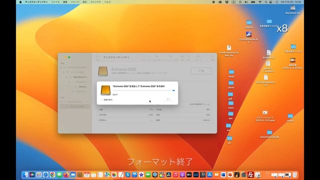Expand 詳細を表示 in the erase dialog
Viewport: 320px width, 180px height.
(106, 100)
